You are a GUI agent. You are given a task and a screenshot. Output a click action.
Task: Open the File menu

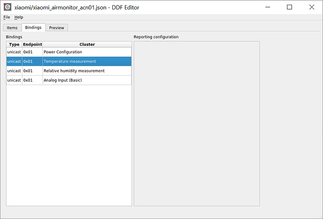[x=7, y=17]
